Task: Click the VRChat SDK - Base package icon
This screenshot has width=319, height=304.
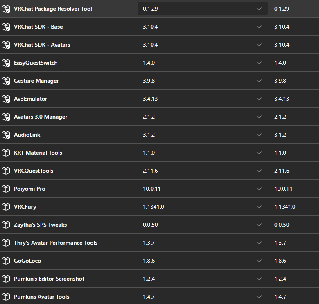Action: point(6,27)
